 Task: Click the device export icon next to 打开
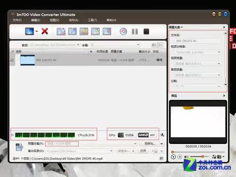coord(155,151)
